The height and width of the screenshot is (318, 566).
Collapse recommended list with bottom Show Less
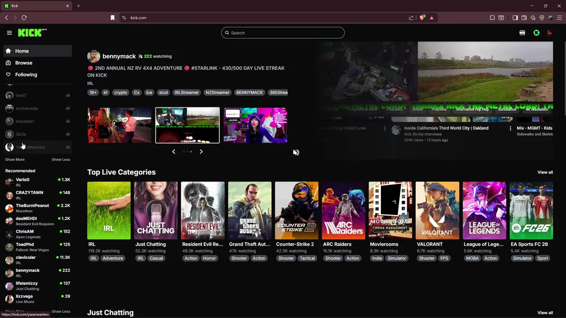click(x=61, y=311)
